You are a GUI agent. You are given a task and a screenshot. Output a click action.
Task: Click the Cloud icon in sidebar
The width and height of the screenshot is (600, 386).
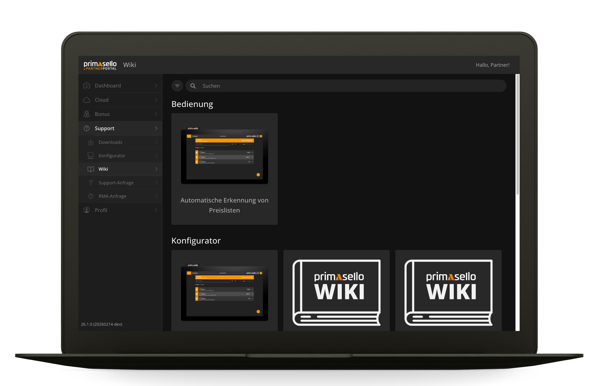(x=87, y=100)
